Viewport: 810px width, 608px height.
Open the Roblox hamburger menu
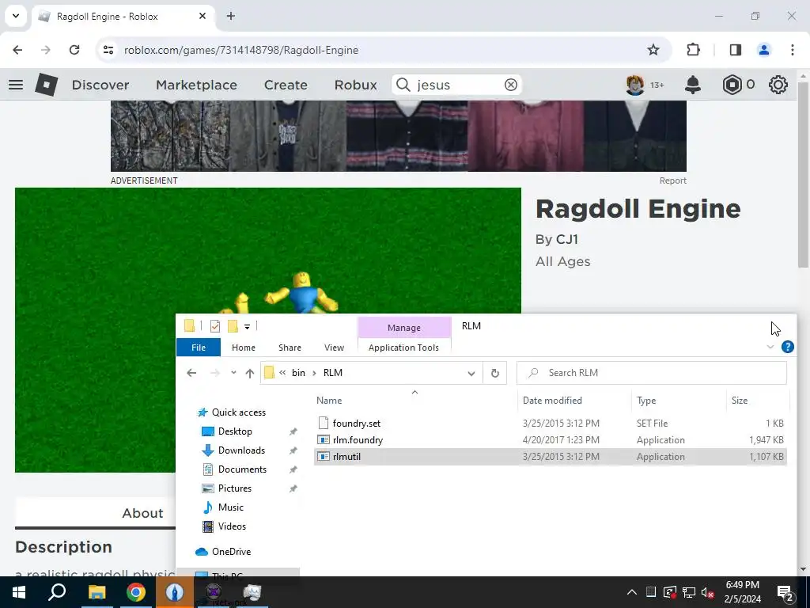16,85
